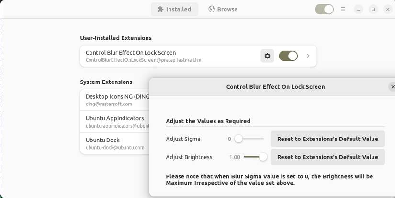Screen dimensions: 395x198
Task: Open settings gear for Control Blur Effect extension
Action: 267,56
